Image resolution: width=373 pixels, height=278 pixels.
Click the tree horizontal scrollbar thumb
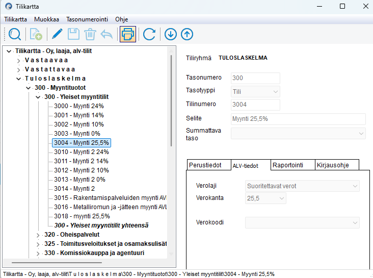[57, 263]
